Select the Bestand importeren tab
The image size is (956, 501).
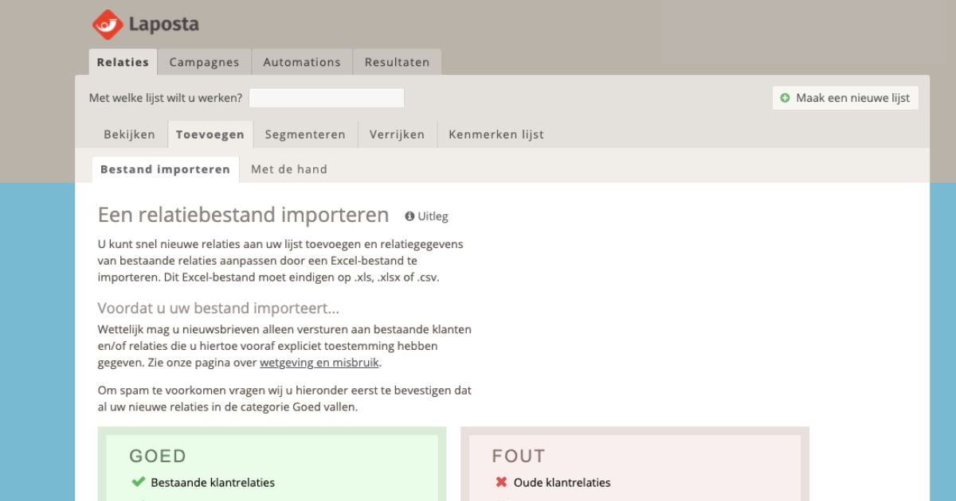pos(165,169)
